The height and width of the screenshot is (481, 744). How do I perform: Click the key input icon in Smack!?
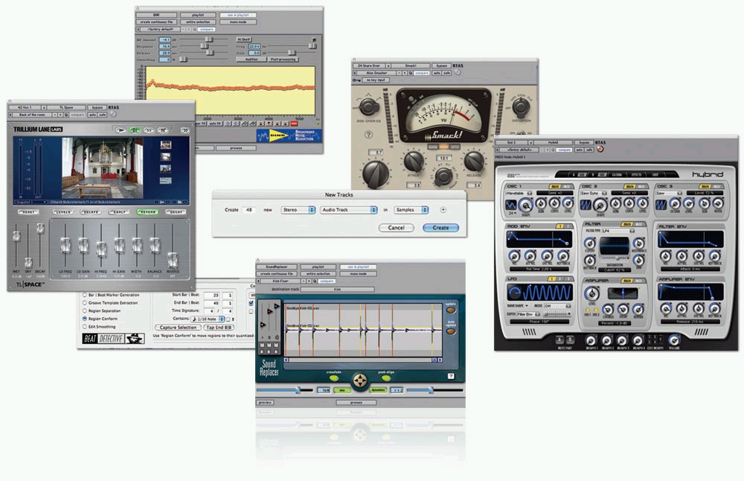pos(357,80)
